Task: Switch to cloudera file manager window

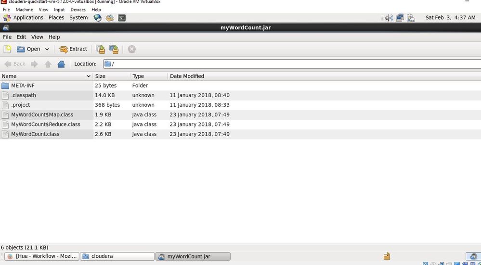Action: tap(117, 256)
